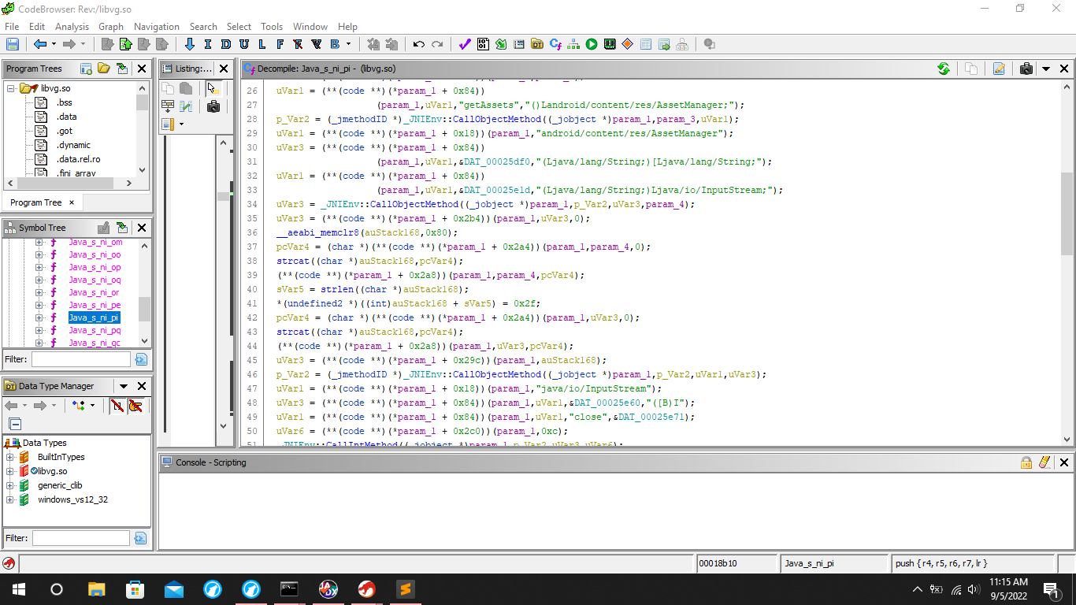Image resolution: width=1076 pixels, height=605 pixels.
Task: Expand BuiltInTypes in Data Types tree
Action: click(10, 457)
